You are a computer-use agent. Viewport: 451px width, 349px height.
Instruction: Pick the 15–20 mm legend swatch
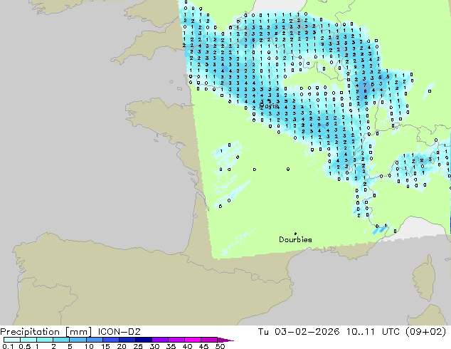click(x=110, y=340)
